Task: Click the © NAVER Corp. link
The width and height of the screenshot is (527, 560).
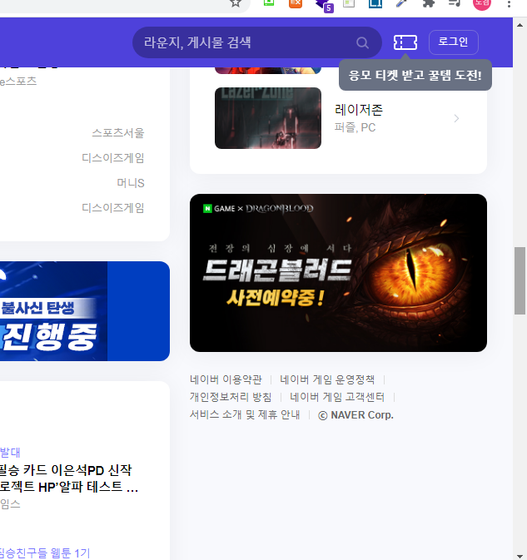Action: [355, 415]
